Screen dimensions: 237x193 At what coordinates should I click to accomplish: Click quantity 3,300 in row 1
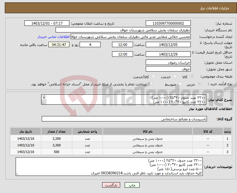pos(56,139)
